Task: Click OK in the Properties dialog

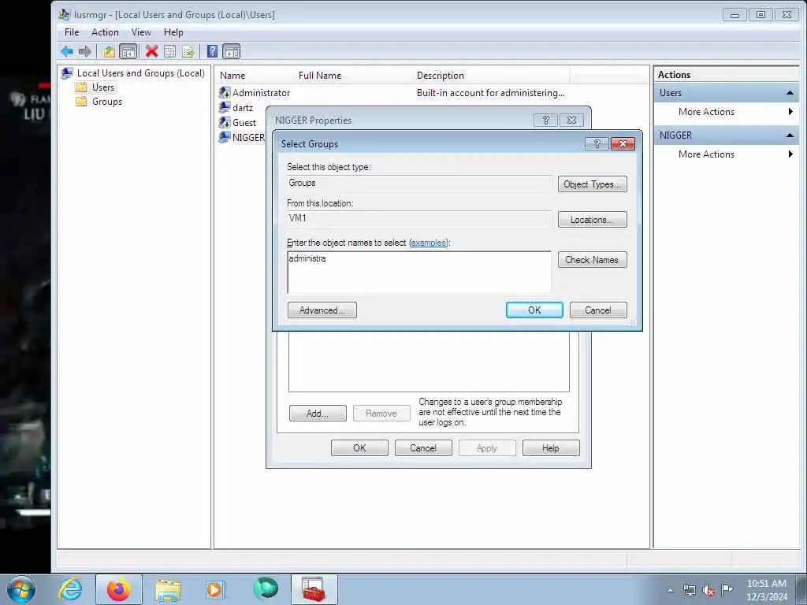Action: point(359,448)
